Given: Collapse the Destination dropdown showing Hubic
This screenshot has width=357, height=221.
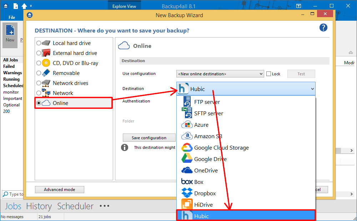Looking at the screenshot, I should click(x=312, y=89).
